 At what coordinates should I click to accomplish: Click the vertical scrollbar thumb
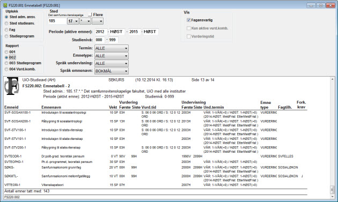click(x=332, y=190)
